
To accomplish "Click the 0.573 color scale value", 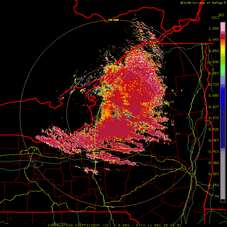I will (x=214, y=118).
